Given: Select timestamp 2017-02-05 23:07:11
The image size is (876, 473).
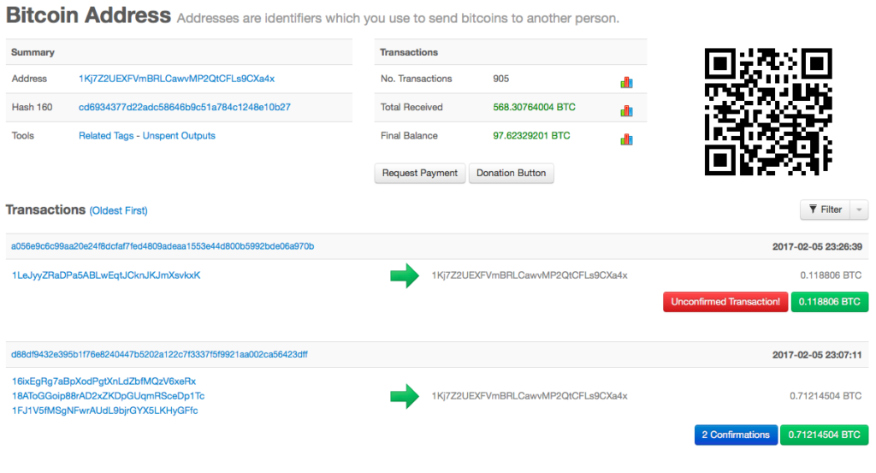Looking at the screenshot, I should coord(817,355).
